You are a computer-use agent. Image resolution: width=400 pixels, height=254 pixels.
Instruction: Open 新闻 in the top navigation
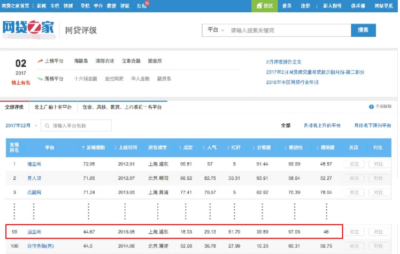point(41,5)
